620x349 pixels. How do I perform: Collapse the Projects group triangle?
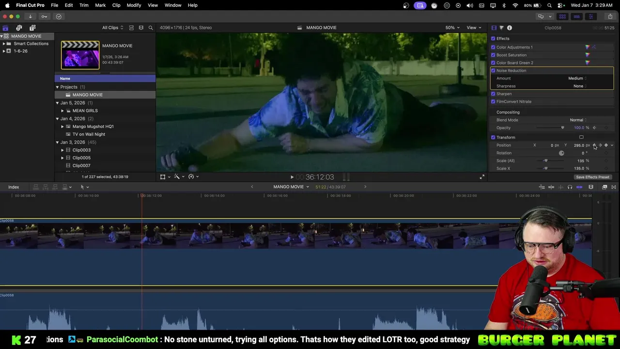(57, 87)
